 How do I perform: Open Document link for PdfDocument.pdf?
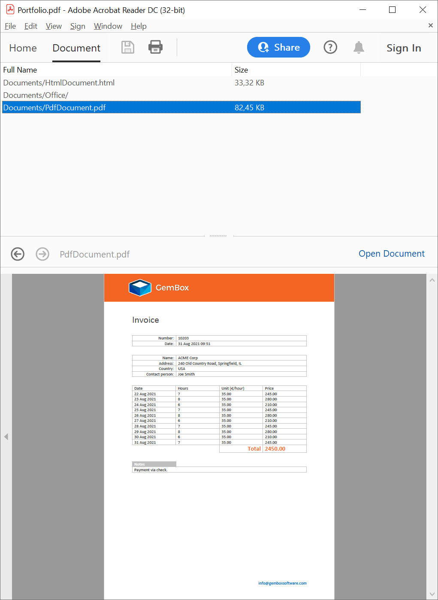(391, 254)
